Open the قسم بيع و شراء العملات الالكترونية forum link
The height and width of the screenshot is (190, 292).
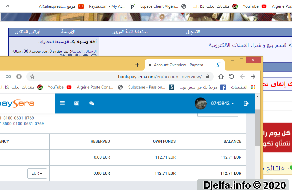247,45
